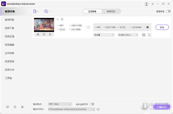
Task: Toggle the 高速转换 switch
Action: 168,11
